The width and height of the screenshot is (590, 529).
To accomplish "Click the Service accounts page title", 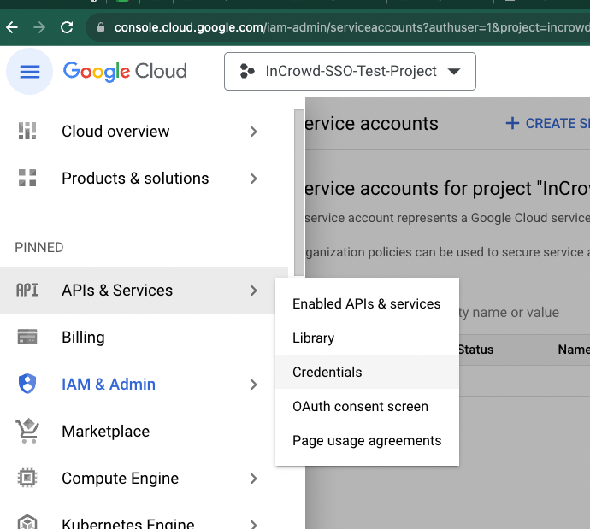I will [x=371, y=124].
